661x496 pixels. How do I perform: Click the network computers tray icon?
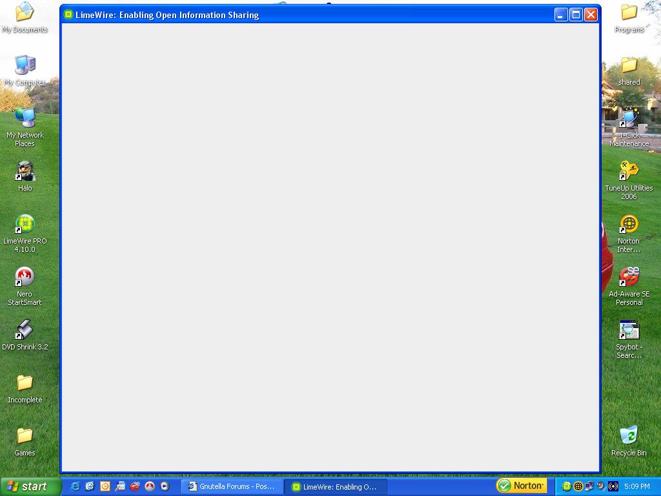589,486
